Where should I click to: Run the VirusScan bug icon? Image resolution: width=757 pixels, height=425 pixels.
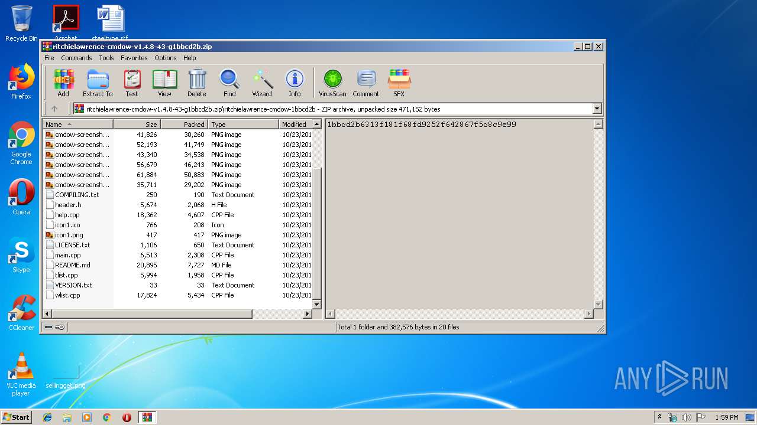tap(332, 83)
